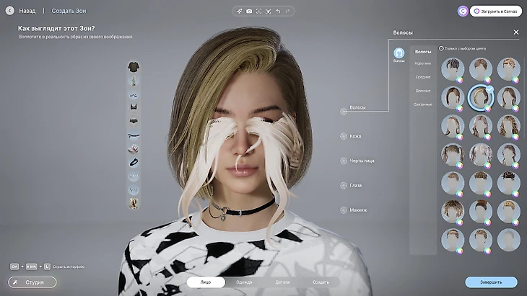Image resolution: width=527 pixels, height=296 pixels.
Task: Open the Кожа (skin) face marker
Action: click(344, 135)
